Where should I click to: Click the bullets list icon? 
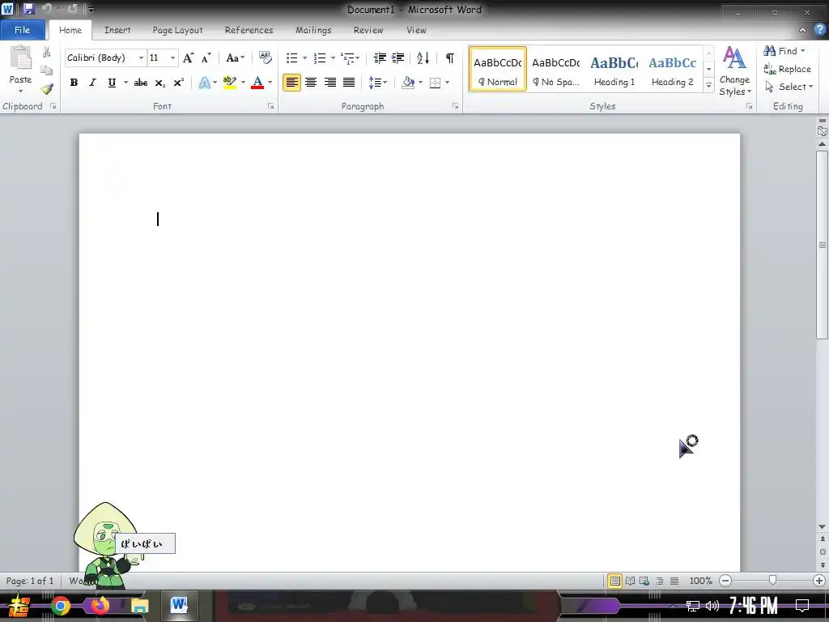(x=291, y=58)
